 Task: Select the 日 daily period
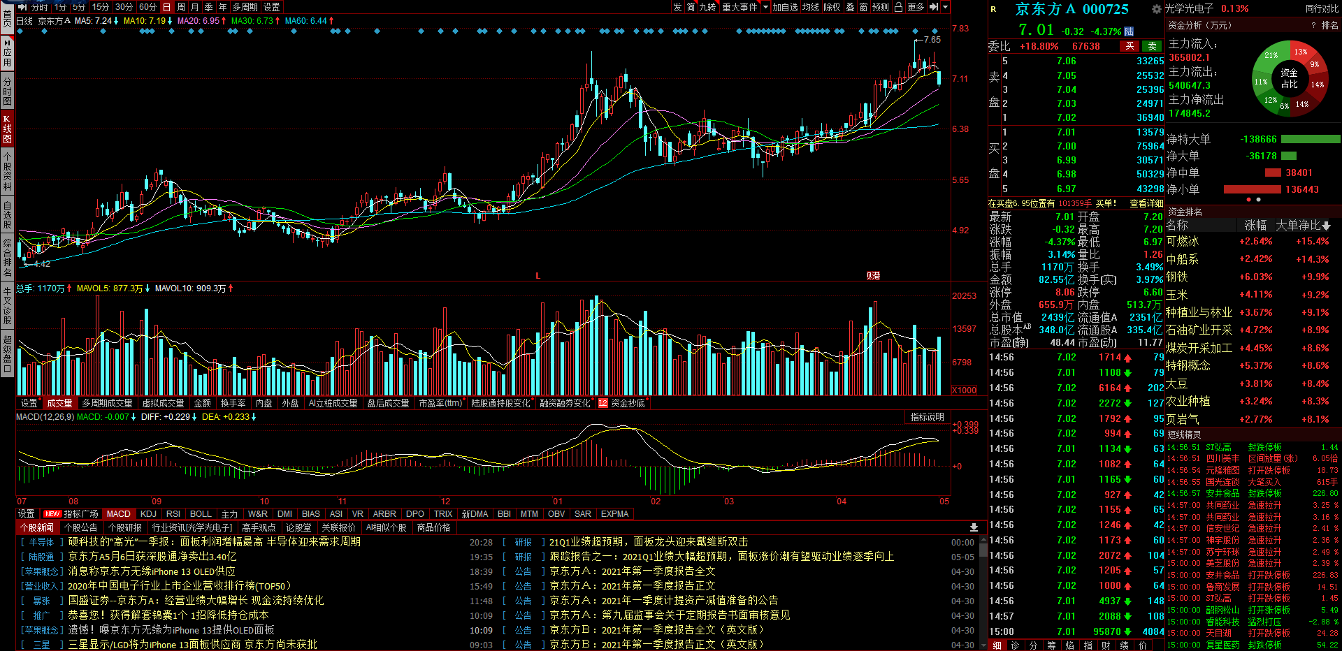(167, 7)
